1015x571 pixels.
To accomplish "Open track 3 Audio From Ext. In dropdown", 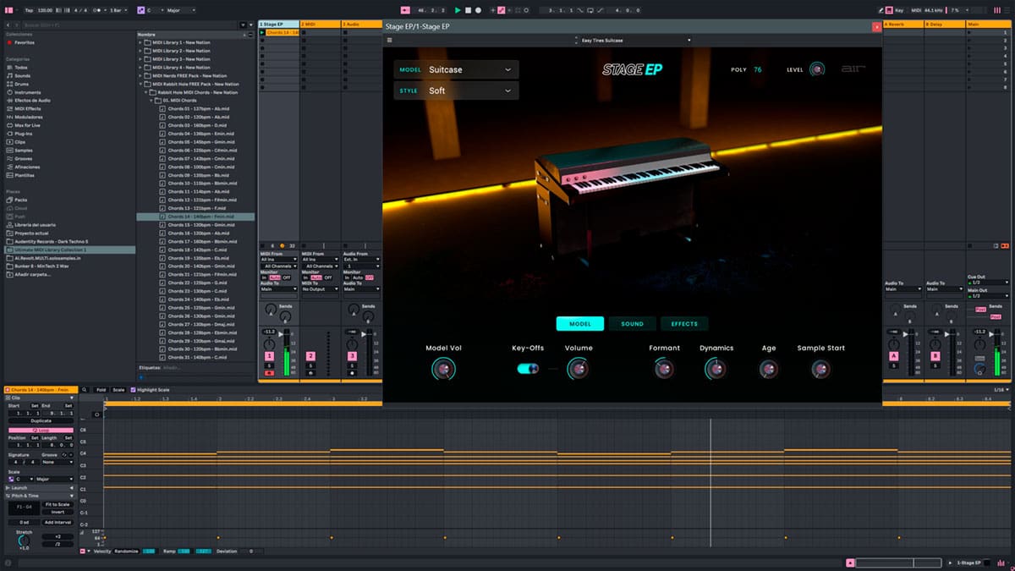I will coord(361,259).
